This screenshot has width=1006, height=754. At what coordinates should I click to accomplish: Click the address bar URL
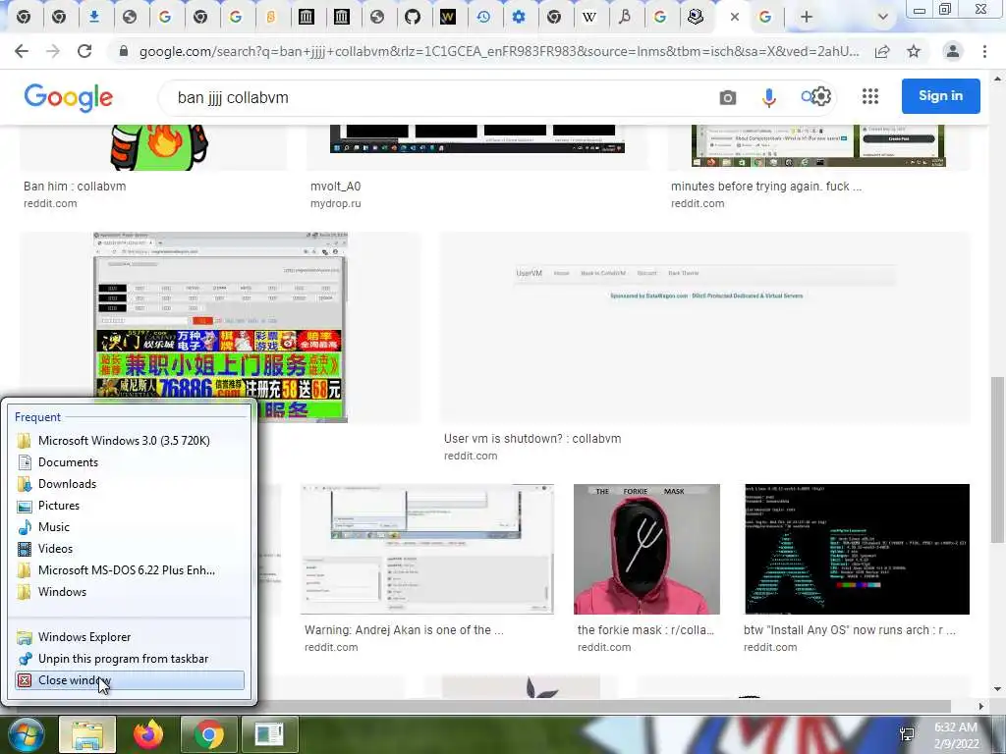click(x=499, y=51)
